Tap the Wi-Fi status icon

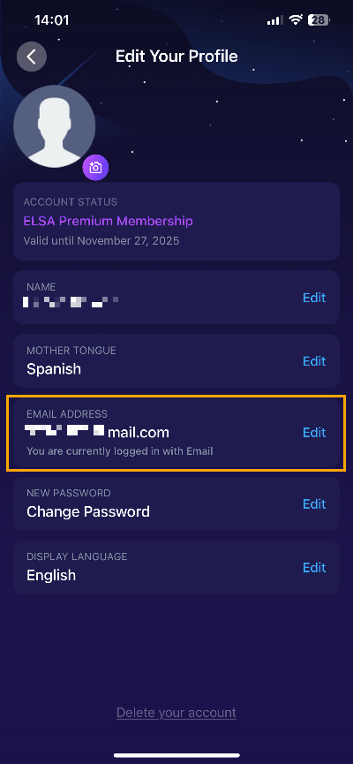(295, 20)
